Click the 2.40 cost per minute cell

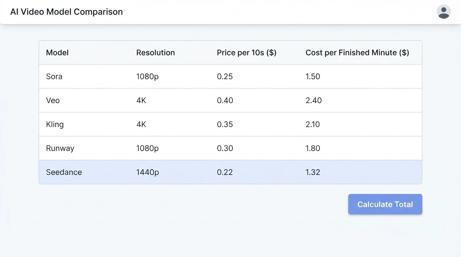[x=314, y=100]
